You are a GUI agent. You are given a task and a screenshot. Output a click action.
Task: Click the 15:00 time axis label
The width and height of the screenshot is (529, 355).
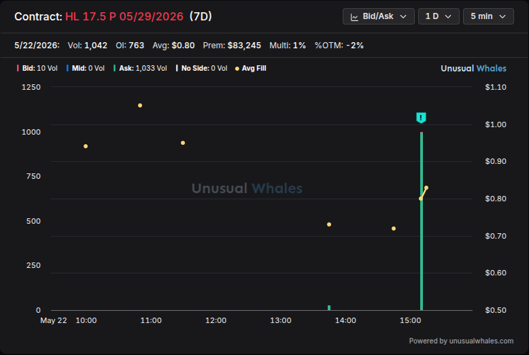[410, 320]
